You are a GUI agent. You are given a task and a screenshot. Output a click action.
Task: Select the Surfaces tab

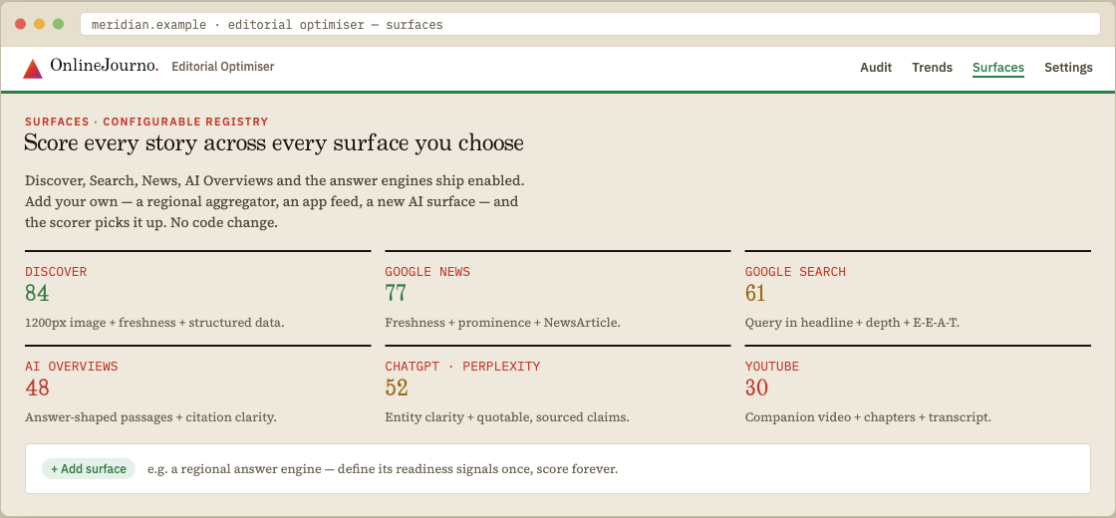[997, 68]
